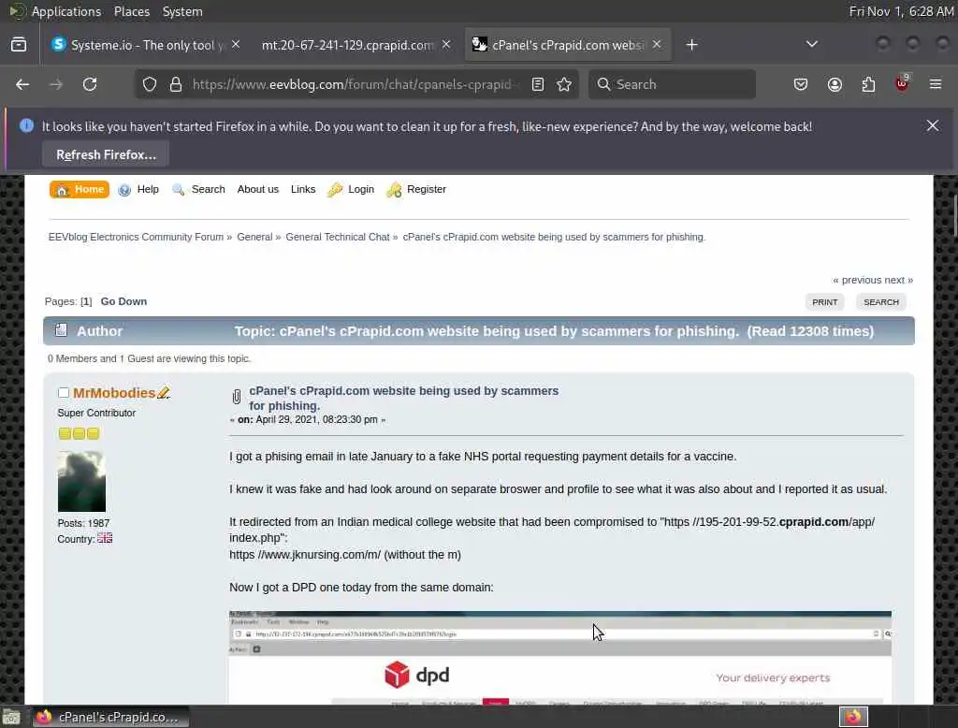The width and height of the screenshot is (958, 728).
Task: Expand the list all tabs chevron
Action: (x=811, y=45)
